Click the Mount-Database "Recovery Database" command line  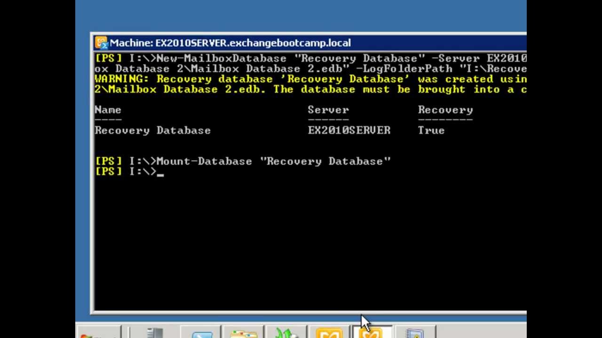click(243, 161)
